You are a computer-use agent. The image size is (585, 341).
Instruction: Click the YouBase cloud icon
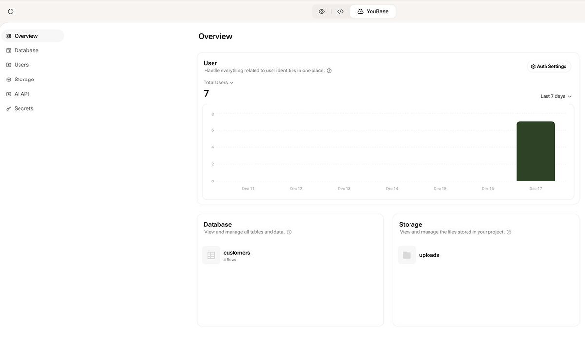pos(360,11)
